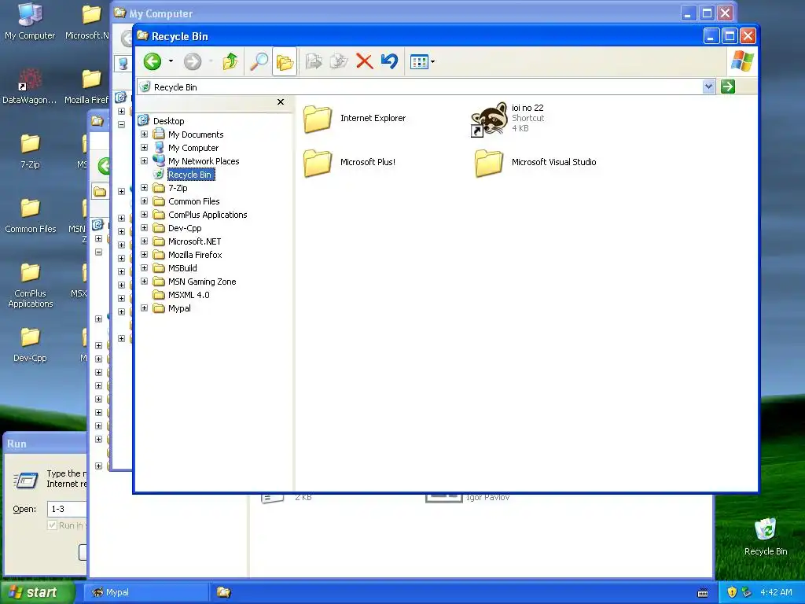This screenshot has height=604, width=805.
Task: Click the on-screen keyboard tray icon
Action: click(703, 593)
